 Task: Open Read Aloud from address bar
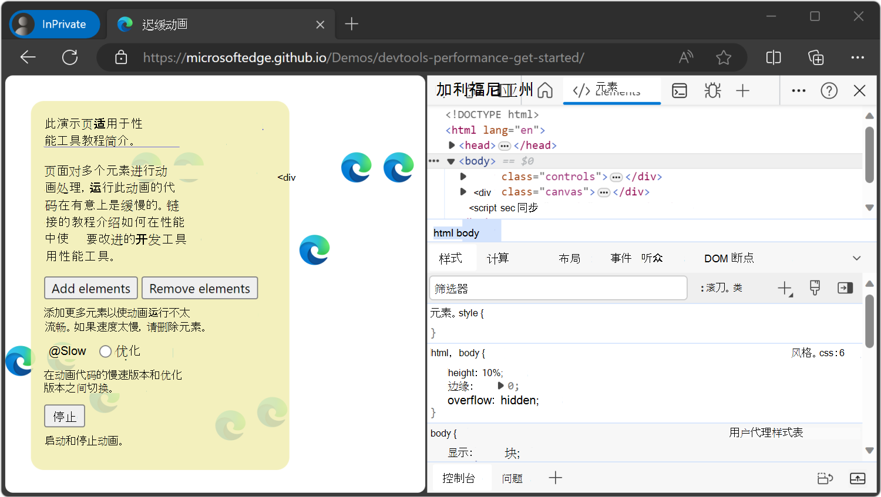coord(685,57)
